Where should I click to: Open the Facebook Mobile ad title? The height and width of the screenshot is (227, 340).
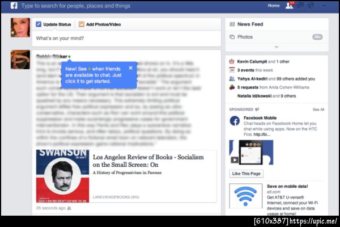point(260,118)
